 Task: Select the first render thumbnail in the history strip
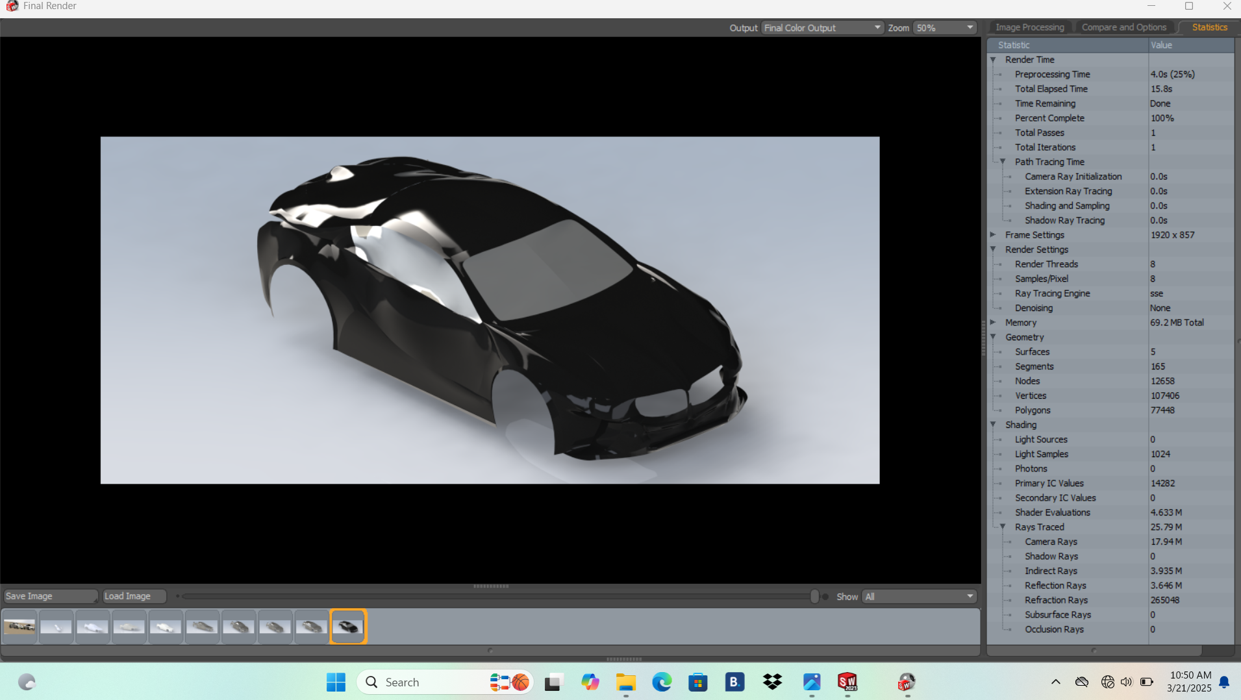(19, 625)
